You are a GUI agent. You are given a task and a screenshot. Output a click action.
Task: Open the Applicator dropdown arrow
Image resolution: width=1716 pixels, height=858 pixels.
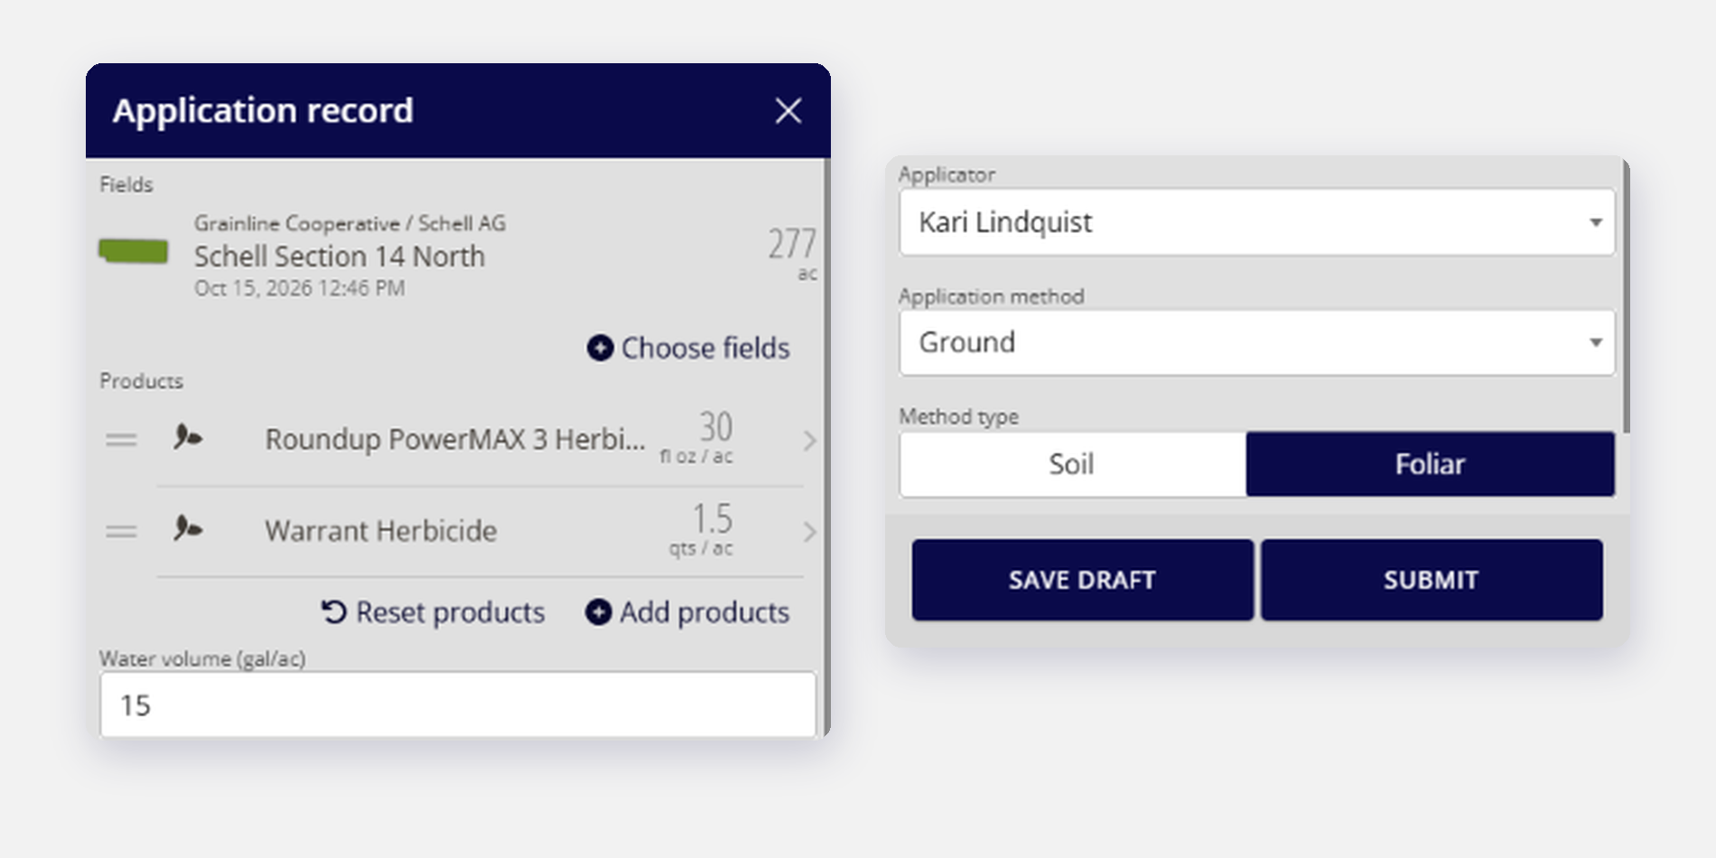tap(1596, 222)
